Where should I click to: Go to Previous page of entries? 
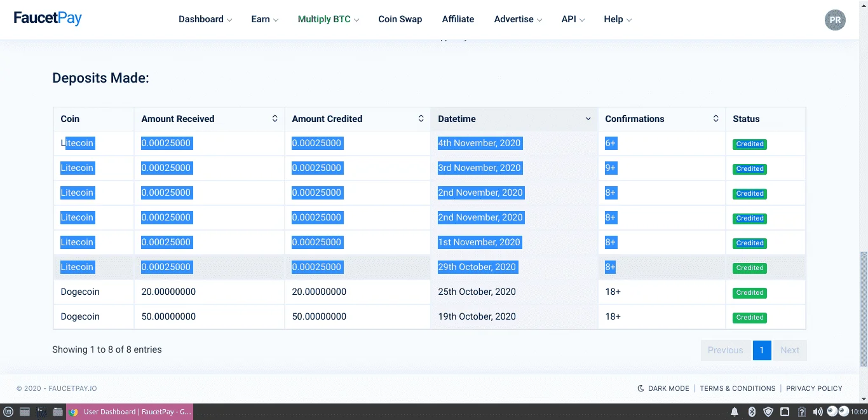[x=725, y=350]
